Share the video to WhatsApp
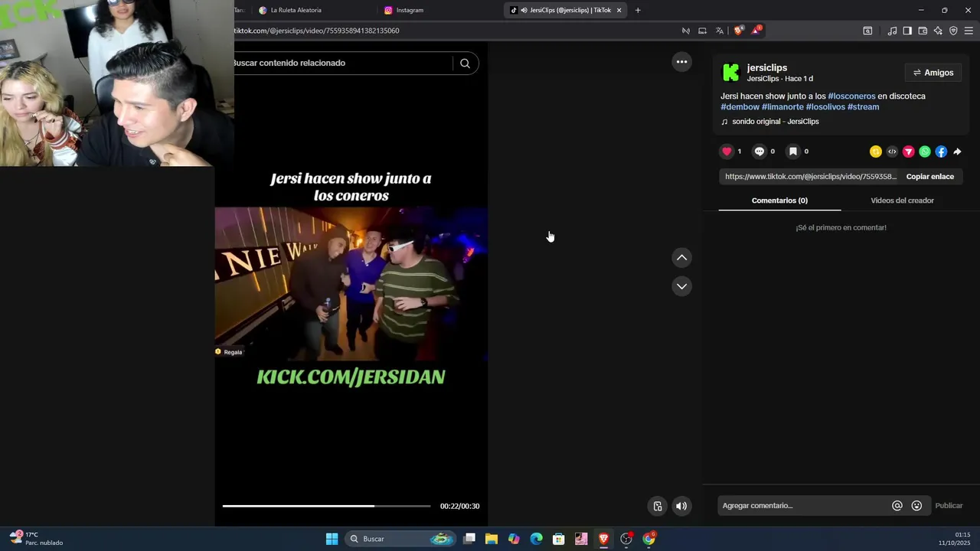The height and width of the screenshot is (551, 980). coord(925,152)
